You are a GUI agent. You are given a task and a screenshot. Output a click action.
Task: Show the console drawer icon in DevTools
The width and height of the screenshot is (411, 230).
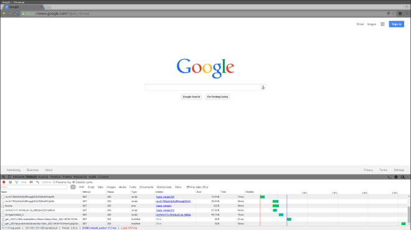point(389,177)
